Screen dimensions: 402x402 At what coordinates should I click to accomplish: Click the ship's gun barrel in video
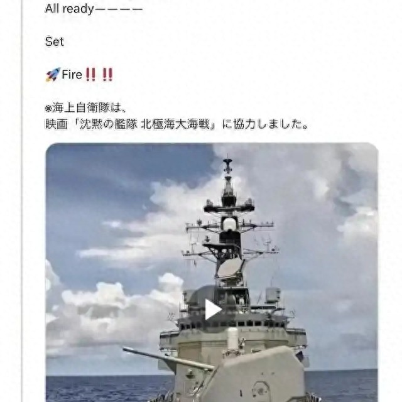coord(168,359)
